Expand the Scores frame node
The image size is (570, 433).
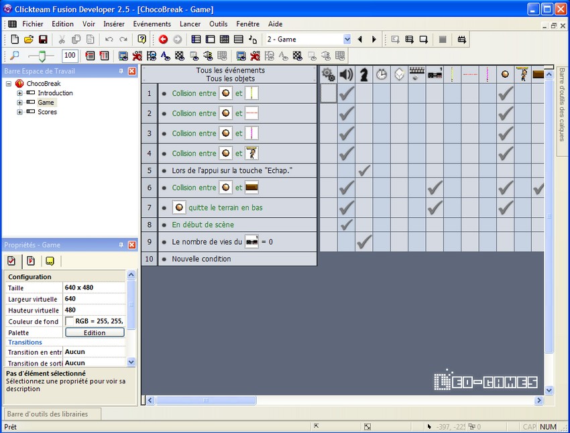(19, 112)
